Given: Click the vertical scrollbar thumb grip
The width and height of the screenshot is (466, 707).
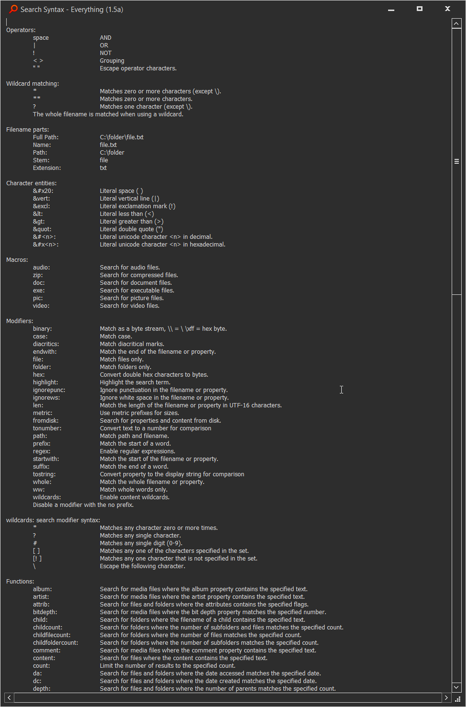Looking at the screenshot, I should tap(456, 162).
